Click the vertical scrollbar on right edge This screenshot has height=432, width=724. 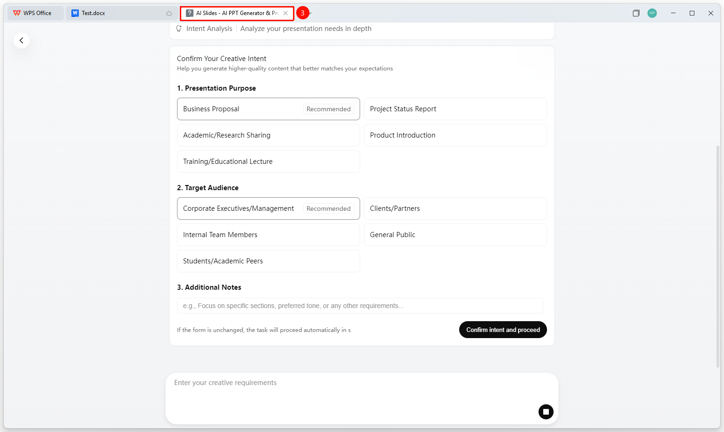click(717, 256)
